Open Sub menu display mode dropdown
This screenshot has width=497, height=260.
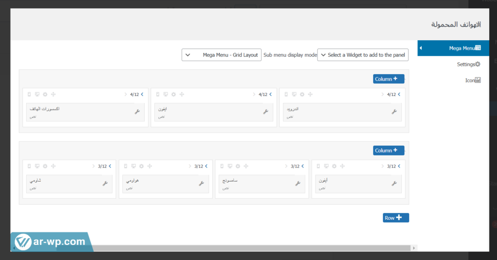pos(221,55)
